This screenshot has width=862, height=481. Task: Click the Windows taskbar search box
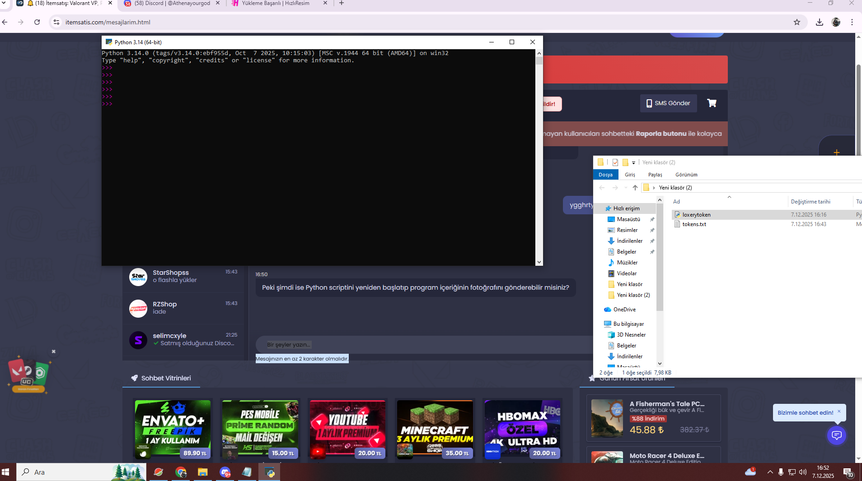tap(81, 472)
